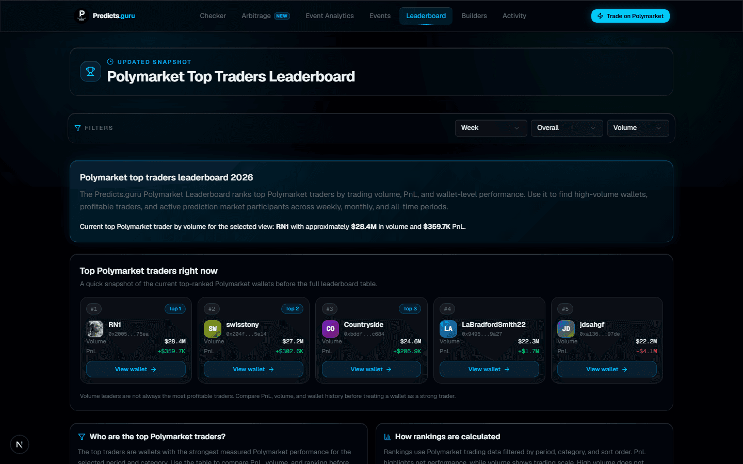View wallet for swisstony
Screen dimensions: 743x464
pyautogui.click(x=253, y=369)
